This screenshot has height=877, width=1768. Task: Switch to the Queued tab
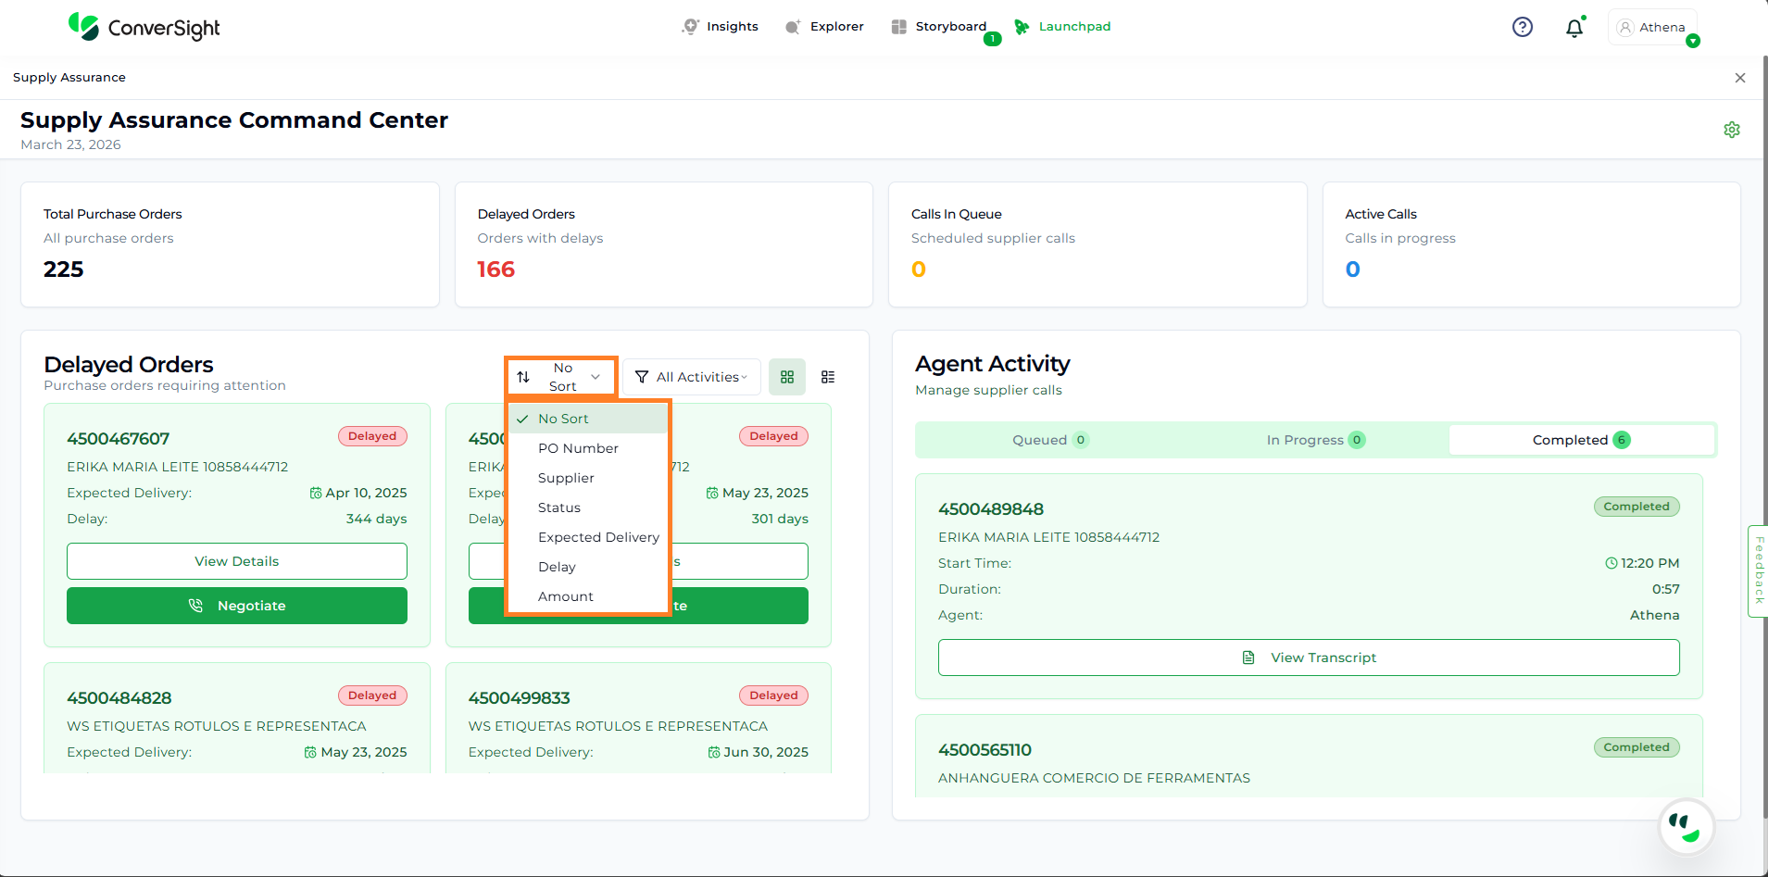pos(1048,440)
